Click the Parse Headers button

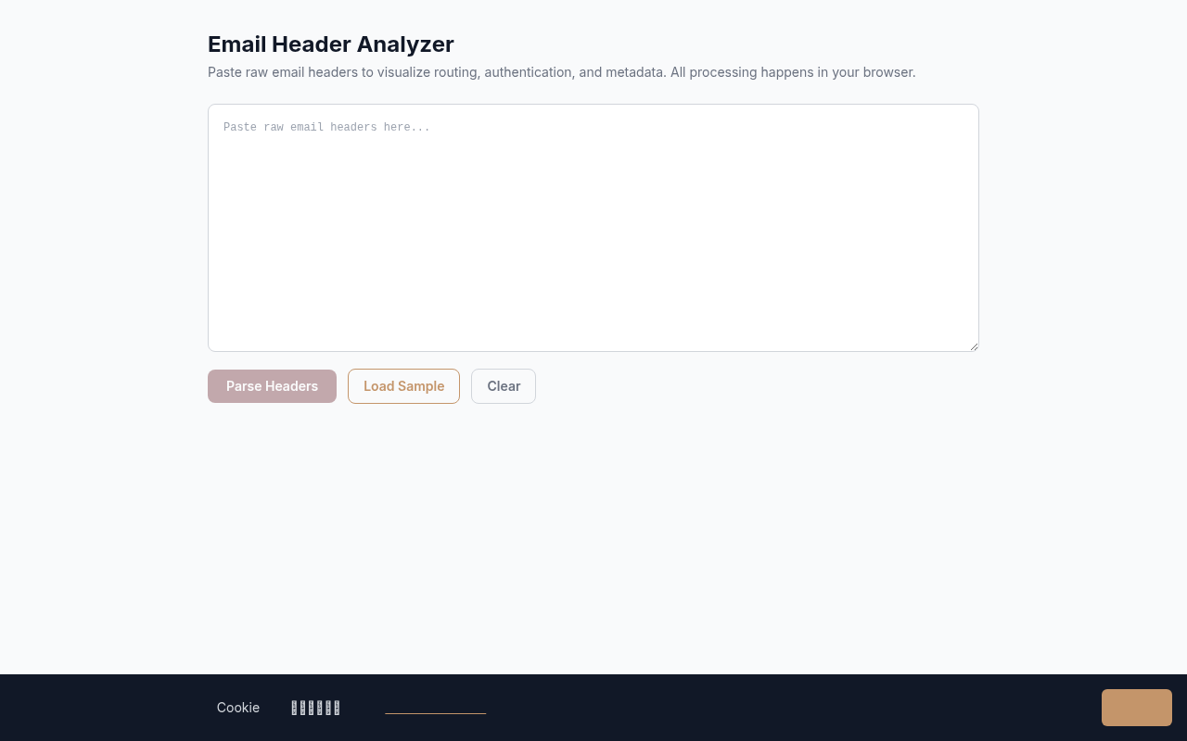point(272,386)
